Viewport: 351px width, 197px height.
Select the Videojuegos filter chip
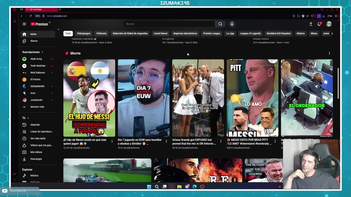(x=84, y=33)
